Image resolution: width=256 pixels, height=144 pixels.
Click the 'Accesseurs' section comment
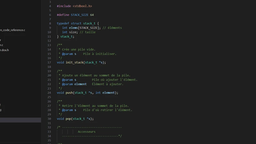point(86,132)
